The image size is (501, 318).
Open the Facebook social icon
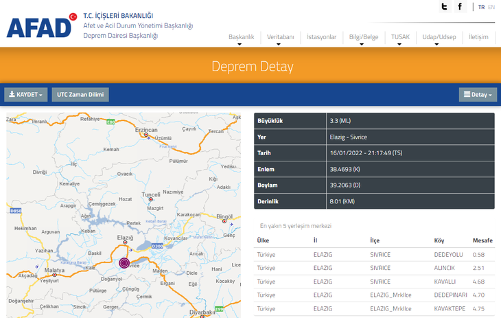pos(461,7)
